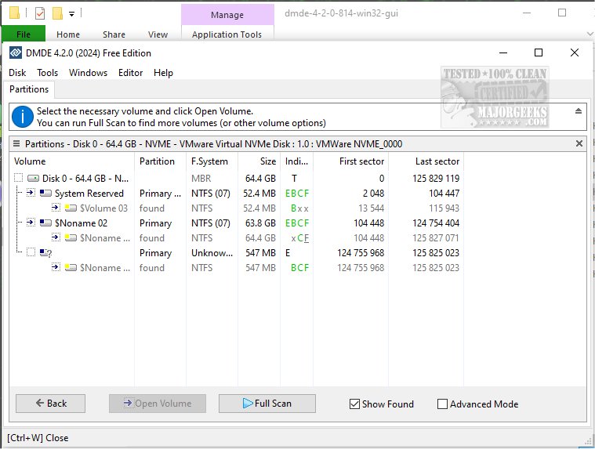Image resolution: width=595 pixels, height=449 pixels.
Task: Click the $Volume 03 yellow volume icon
Action: click(x=71, y=208)
